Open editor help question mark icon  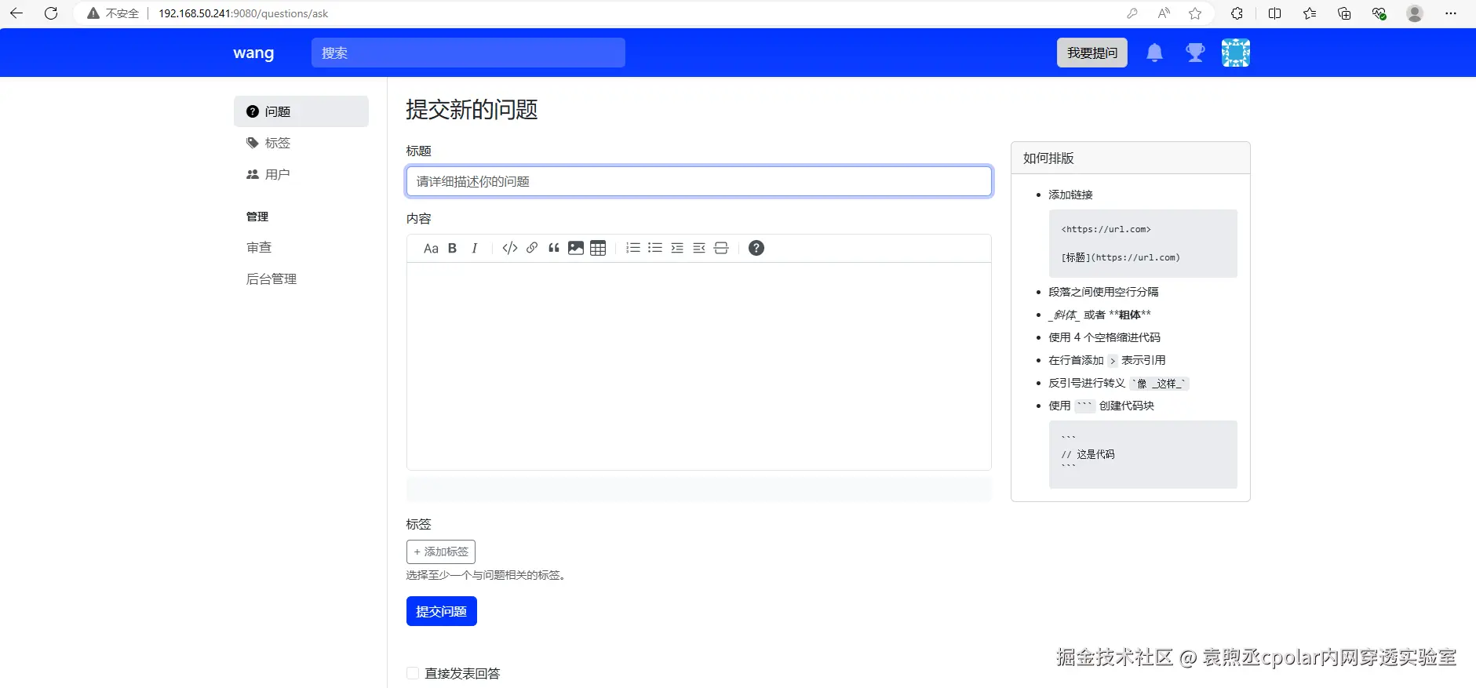coord(756,248)
